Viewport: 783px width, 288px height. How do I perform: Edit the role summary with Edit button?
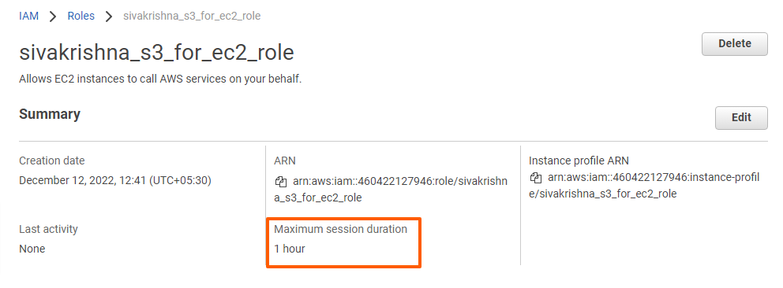point(741,118)
